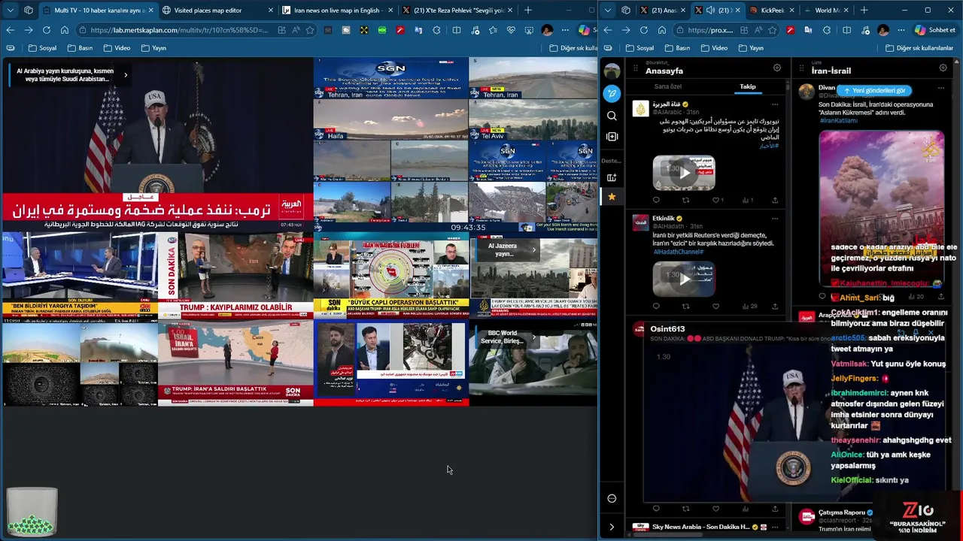963x541 pixels.
Task: Play the video in Al Jazeera Arabic tweet
Action: 684,173
